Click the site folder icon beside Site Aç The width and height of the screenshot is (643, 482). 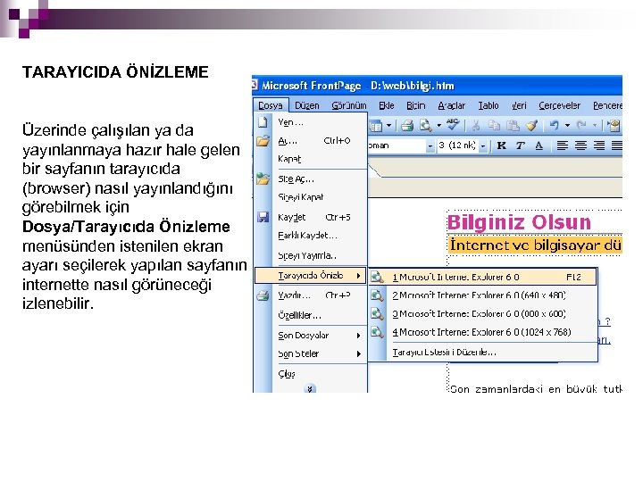click(263, 179)
